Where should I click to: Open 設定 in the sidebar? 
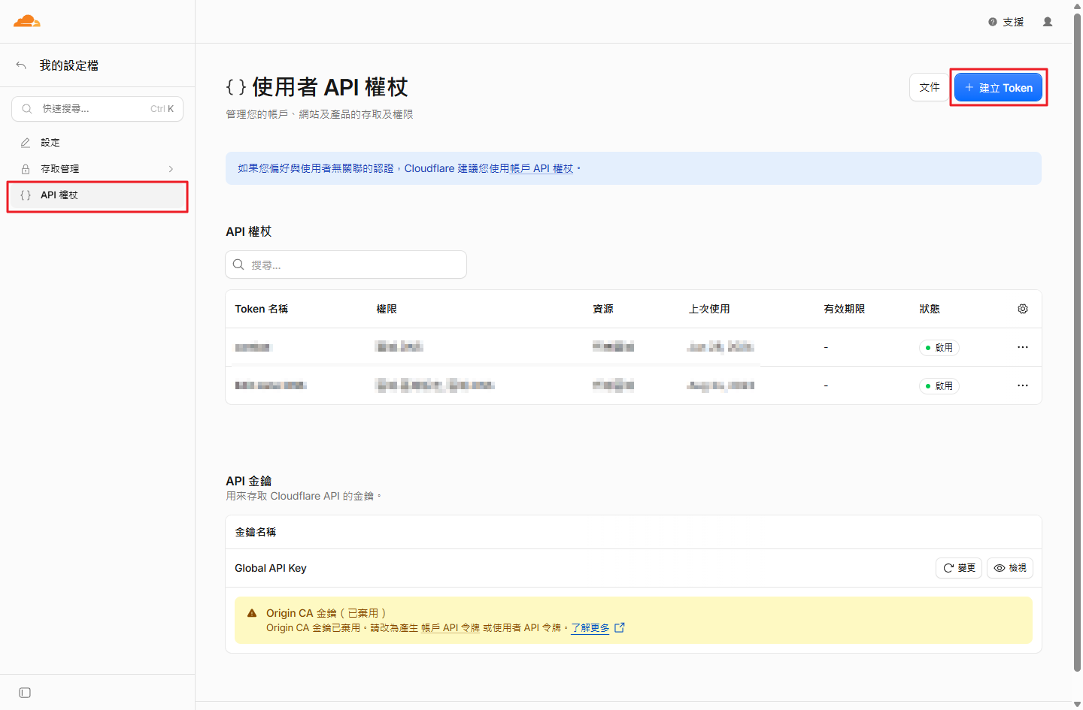click(97, 143)
